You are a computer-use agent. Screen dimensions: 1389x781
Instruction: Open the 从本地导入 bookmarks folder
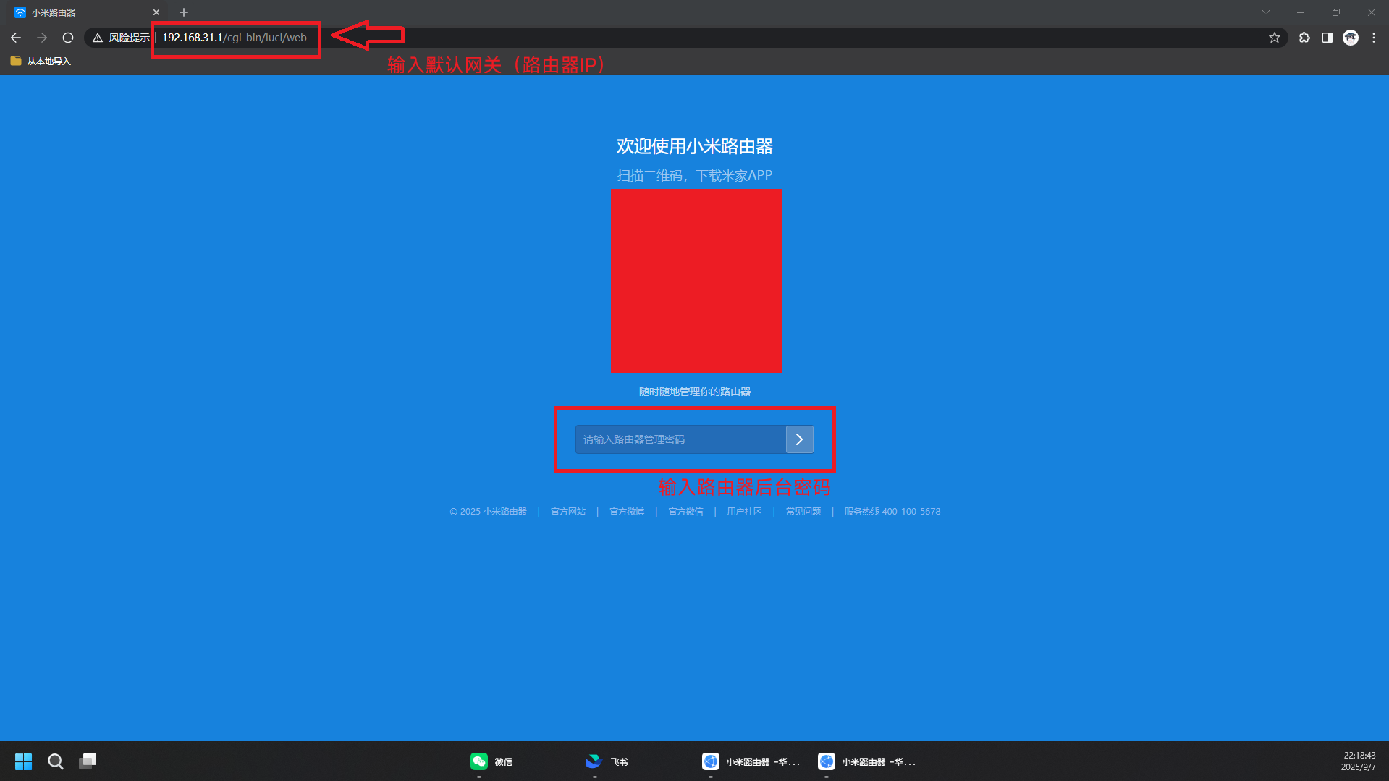(x=41, y=62)
